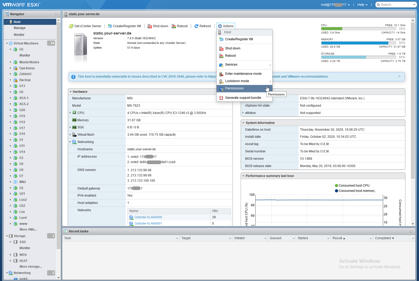Open the Outside-VLAN4001 network link

click(x=148, y=223)
